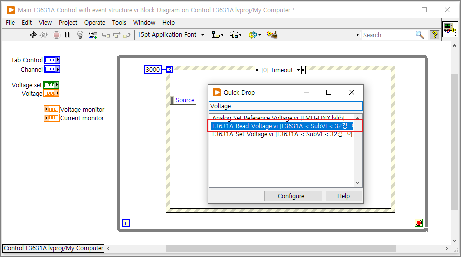
Task: Select the Voltage monitor indicator terminal
Action: [x=52, y=109]
